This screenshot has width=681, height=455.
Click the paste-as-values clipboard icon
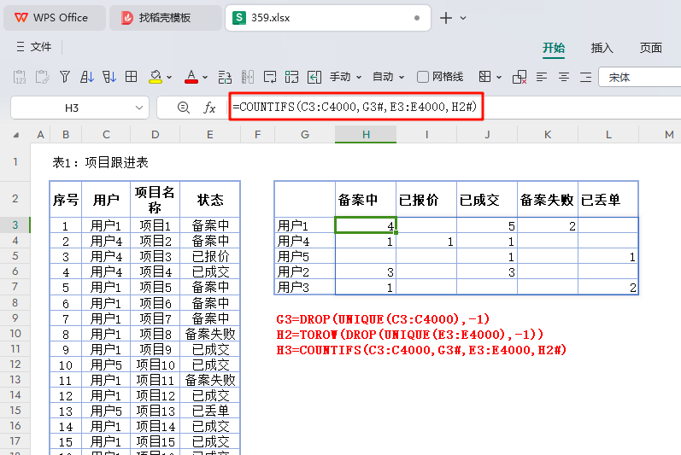pyautogui.click(x=20, y=77)
